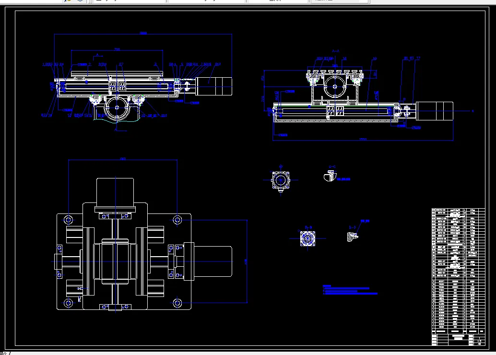Select the central nut housing in plan view
The width and height of the screenshot is (496, 355).
pos(115,261)
